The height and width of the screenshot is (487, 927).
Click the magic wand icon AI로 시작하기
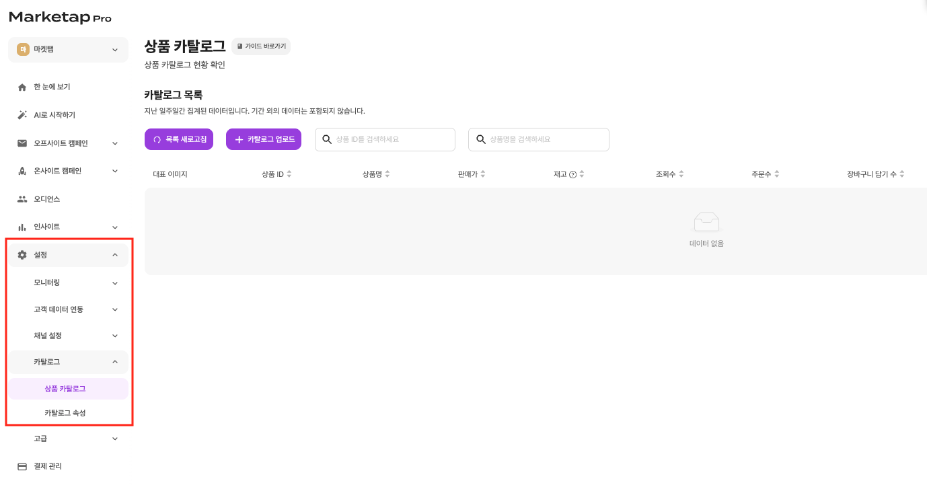22,115
